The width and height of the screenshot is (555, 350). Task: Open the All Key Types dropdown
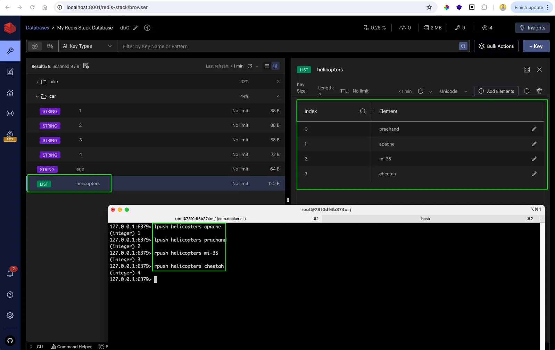point(88,46)
